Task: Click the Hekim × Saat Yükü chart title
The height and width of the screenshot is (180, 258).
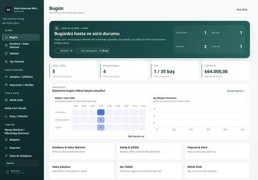Action: 65,98
